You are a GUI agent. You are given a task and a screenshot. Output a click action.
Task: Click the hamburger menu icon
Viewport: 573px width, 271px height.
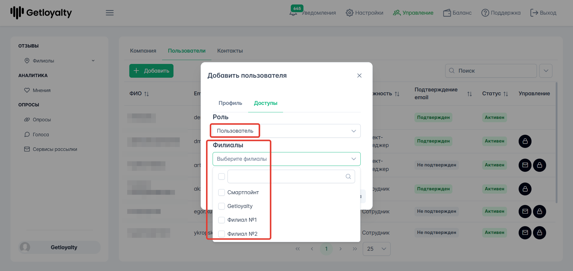coord(110,13)
